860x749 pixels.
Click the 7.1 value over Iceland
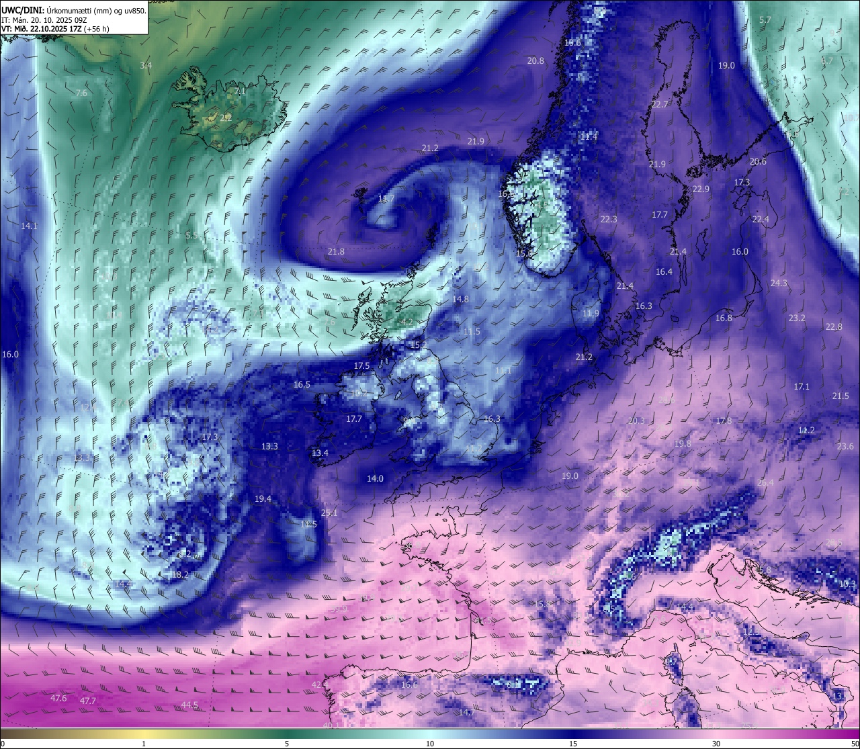point(241,91)
